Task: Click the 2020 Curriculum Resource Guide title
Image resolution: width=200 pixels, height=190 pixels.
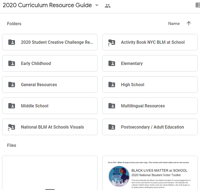Action: pos(47,5)
